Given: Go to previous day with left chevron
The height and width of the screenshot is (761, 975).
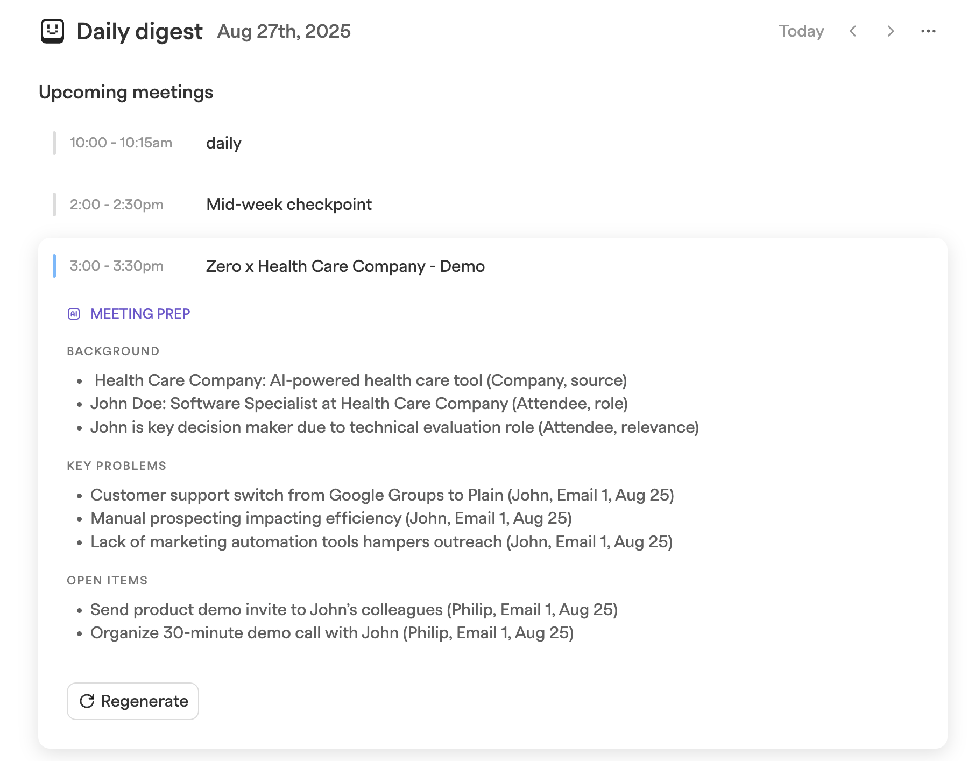Looking at the screenshot, I should pyautogui.click(x=853, y=31).
